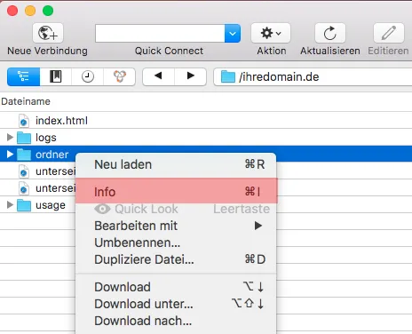Click the Editieren pencil icon
Viewport: 412px width, 334px height.
[x=389, y=33]
